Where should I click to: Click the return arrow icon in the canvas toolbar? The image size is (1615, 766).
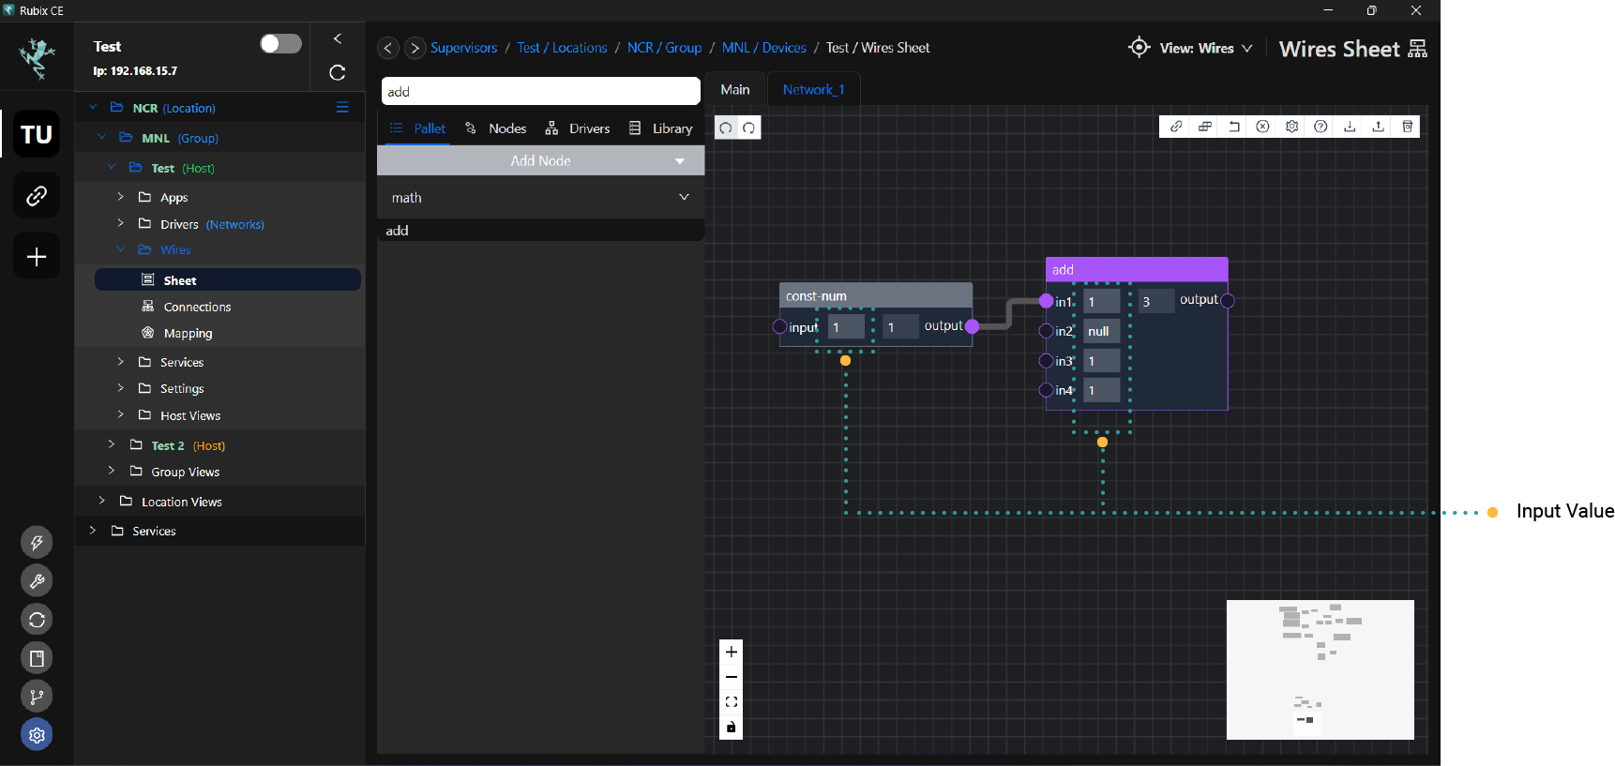coord(1234,127)
